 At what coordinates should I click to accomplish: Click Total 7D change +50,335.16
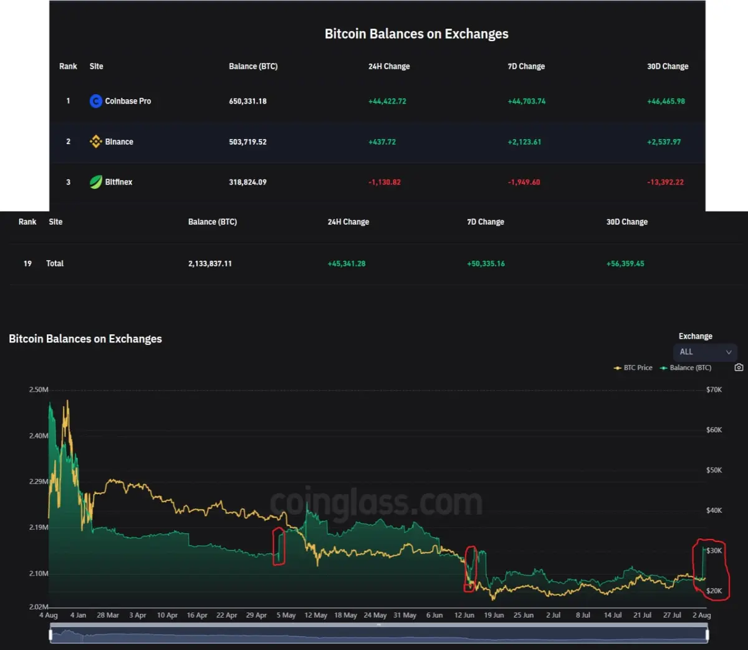pyautogui.click(x=486, y=263)
